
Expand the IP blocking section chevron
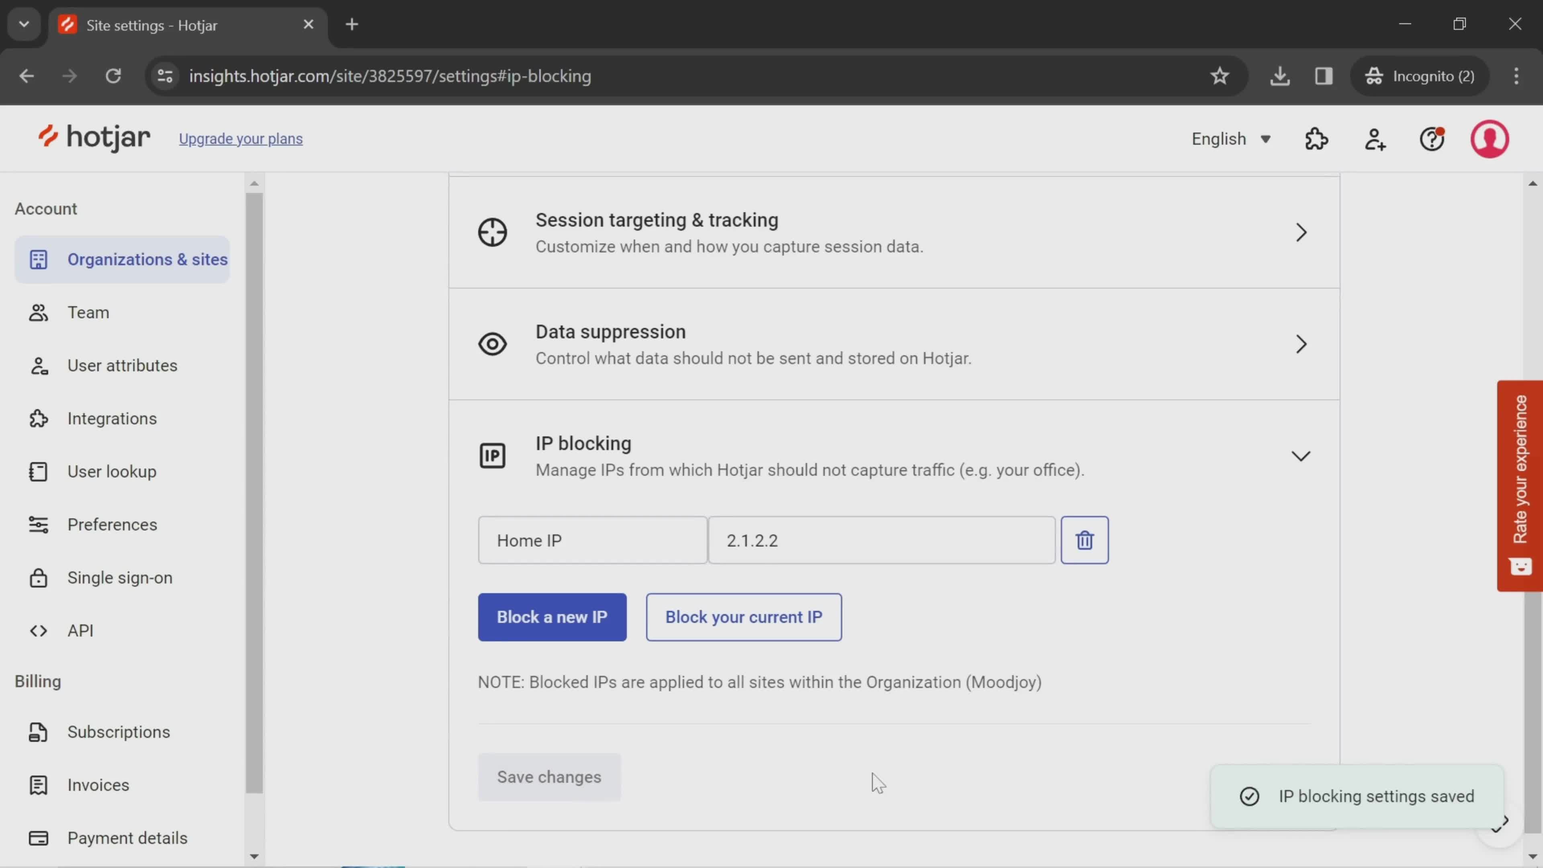pos(1302,456)
